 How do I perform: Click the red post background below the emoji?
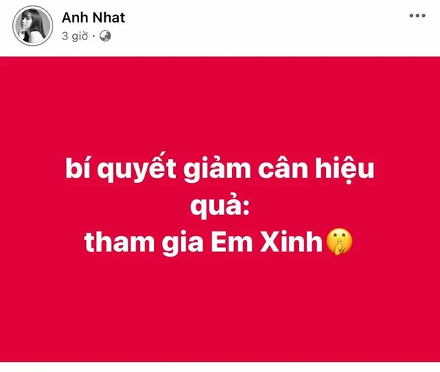pyautogui.click(x=220, y=309)
